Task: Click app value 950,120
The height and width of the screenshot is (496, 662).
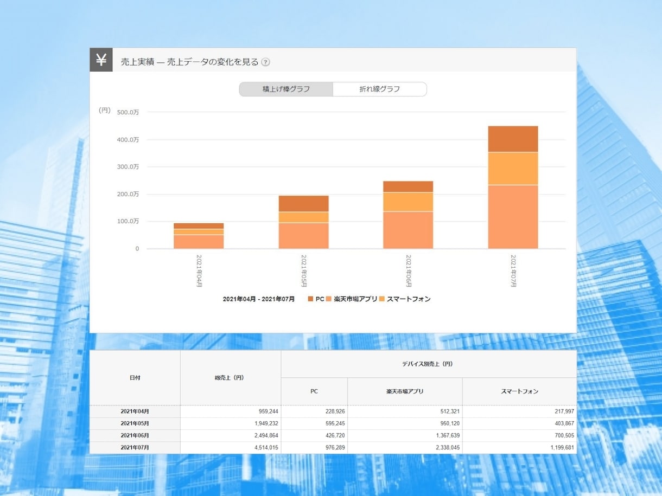Action: [449, 423]
